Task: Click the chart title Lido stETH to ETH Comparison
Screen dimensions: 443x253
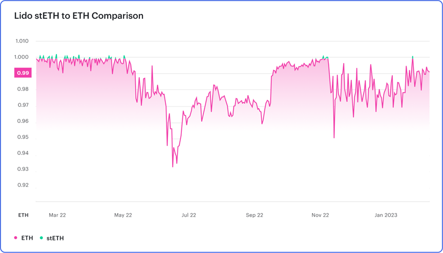Action: point(79,16)
